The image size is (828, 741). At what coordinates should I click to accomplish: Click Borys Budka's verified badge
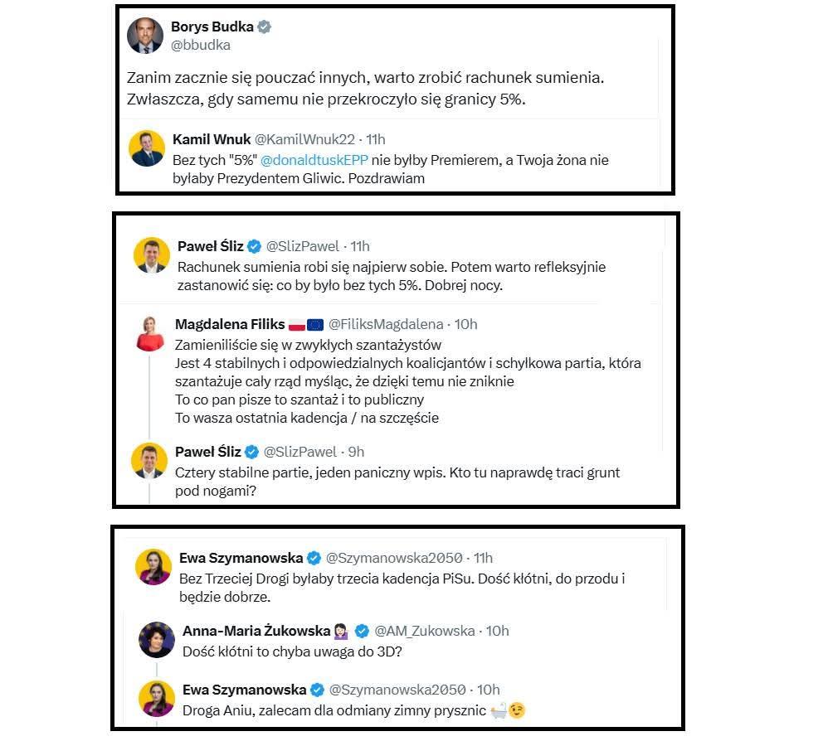pos(264,27)
